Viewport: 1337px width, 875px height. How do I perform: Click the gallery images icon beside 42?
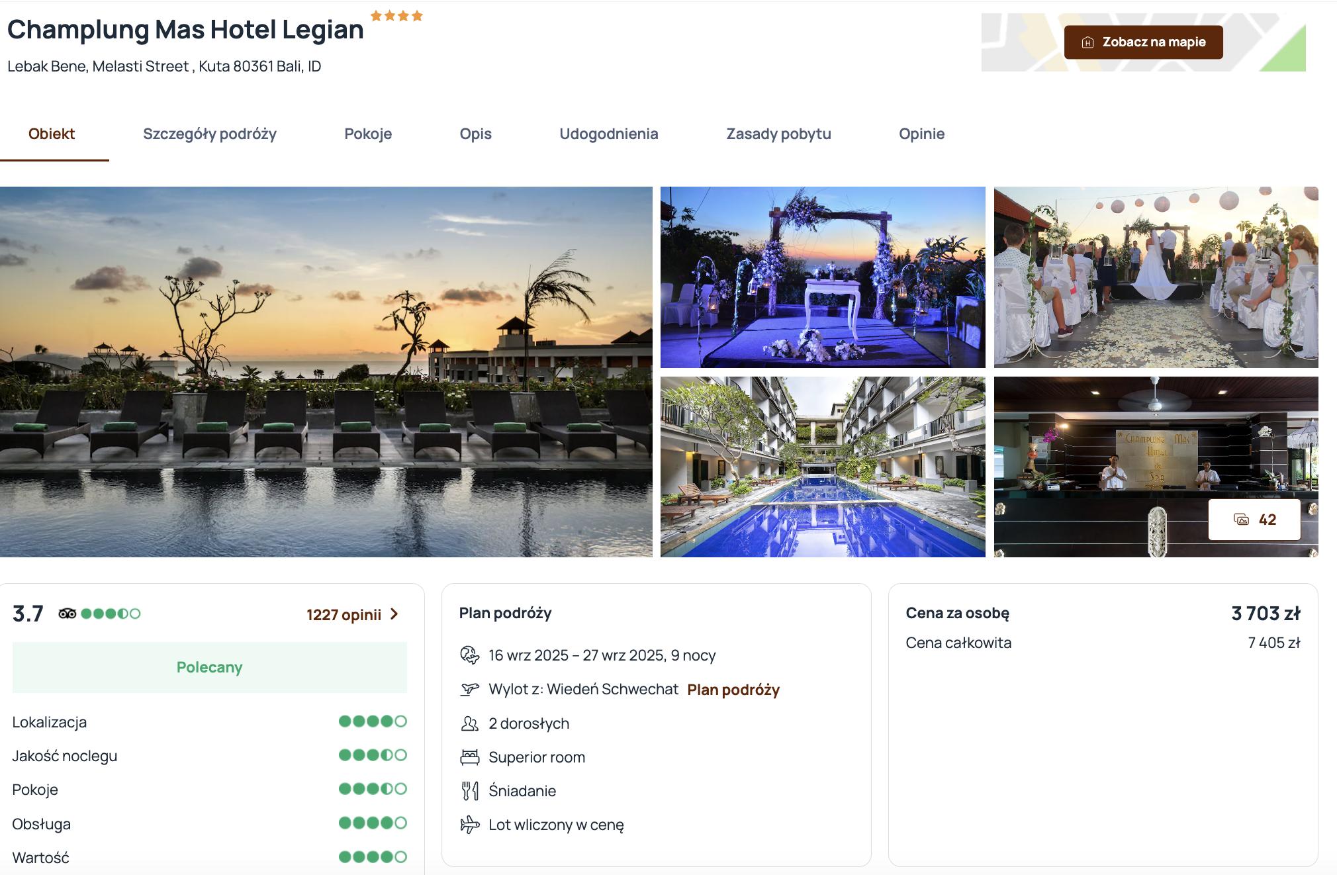pos(1241,520)
